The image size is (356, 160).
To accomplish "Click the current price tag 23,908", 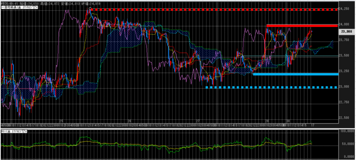I will (x=345, y=31).
